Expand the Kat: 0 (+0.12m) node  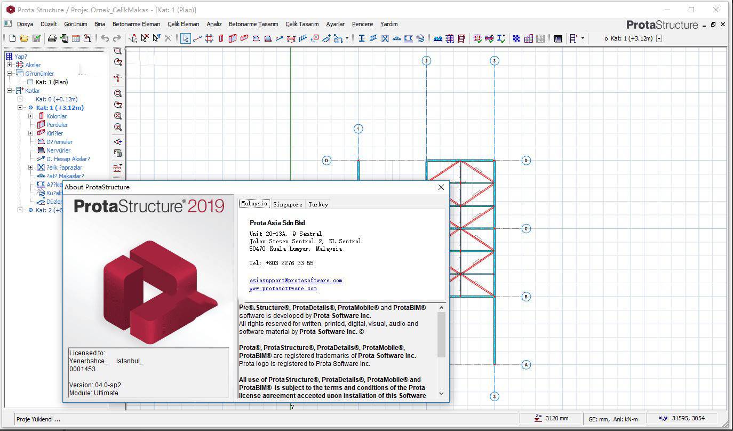pos(20,99)
